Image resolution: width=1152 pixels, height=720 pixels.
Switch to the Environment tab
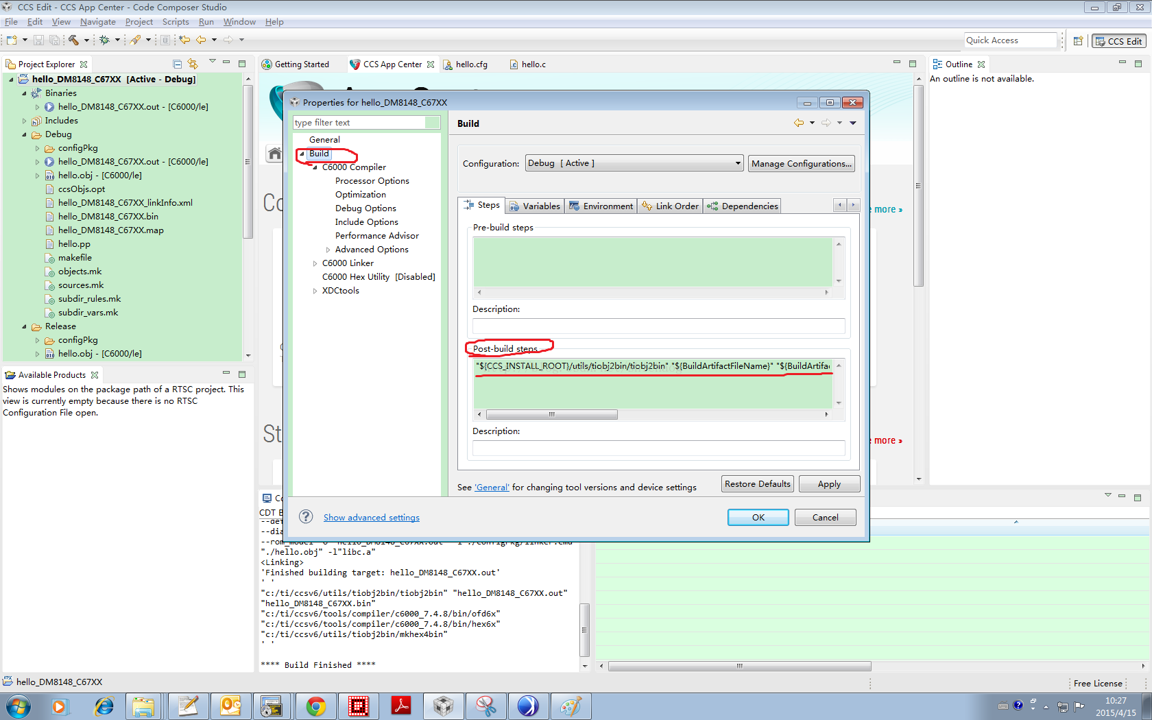601,206
